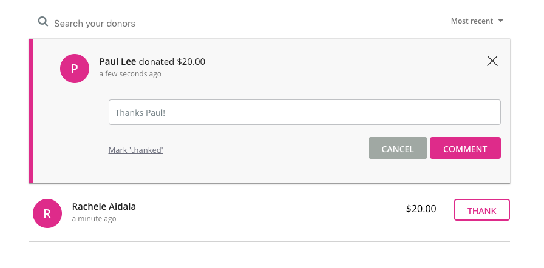The height and width of the screenshot is (268, 544).
Task: Submit with the COMMENT button
Action: tap(465, 148)
